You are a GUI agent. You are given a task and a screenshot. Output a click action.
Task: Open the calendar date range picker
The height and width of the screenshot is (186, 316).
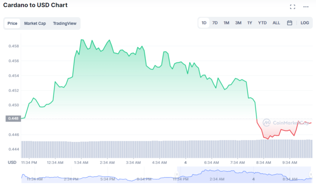click(289, 23)
